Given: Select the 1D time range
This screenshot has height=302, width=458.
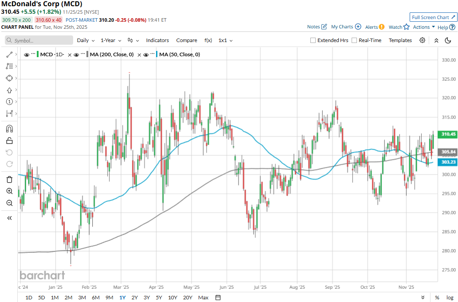Looking at the screenshot, I should point(29,298).
